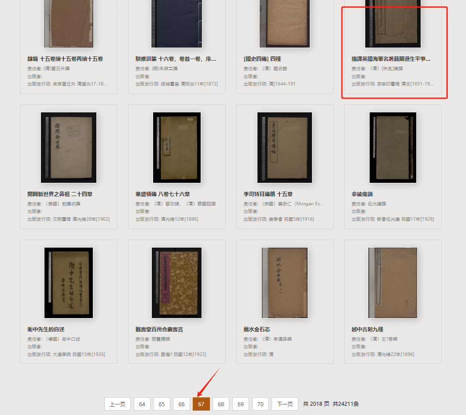Navigate to page 70

(261, 404)
